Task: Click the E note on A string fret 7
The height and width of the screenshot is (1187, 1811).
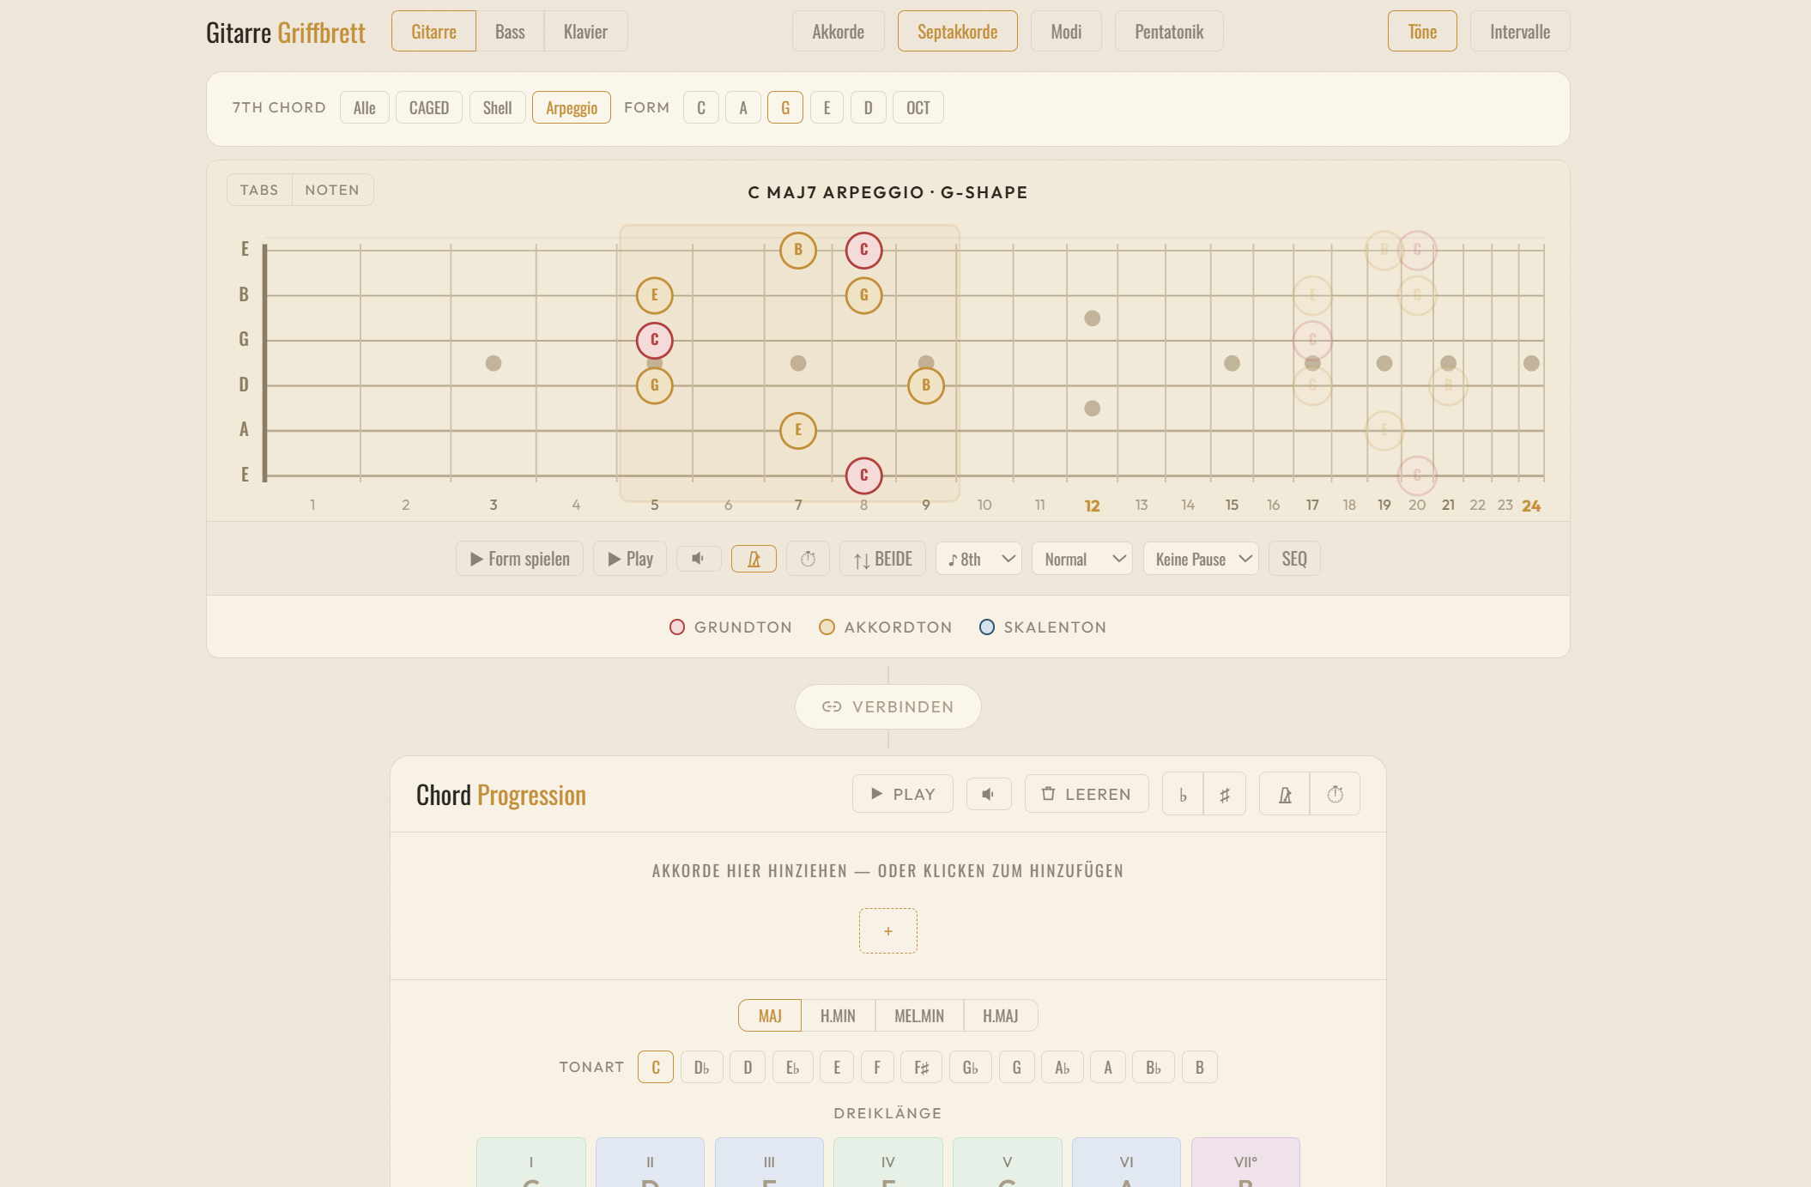Action: pyautogui.click(x=798, y=430)
